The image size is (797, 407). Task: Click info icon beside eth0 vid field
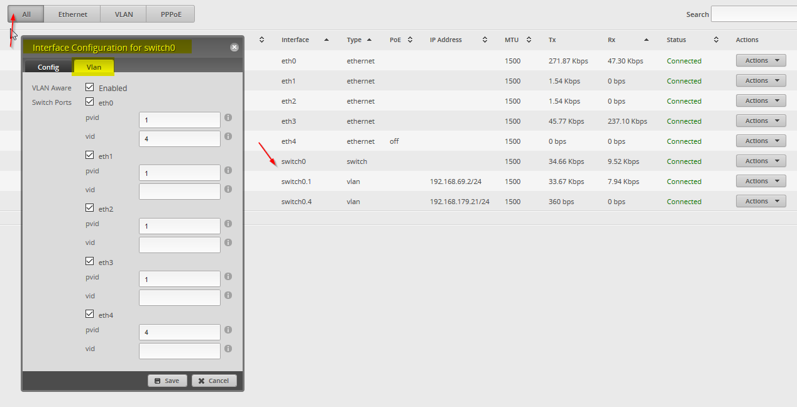(x=228, y=136)
